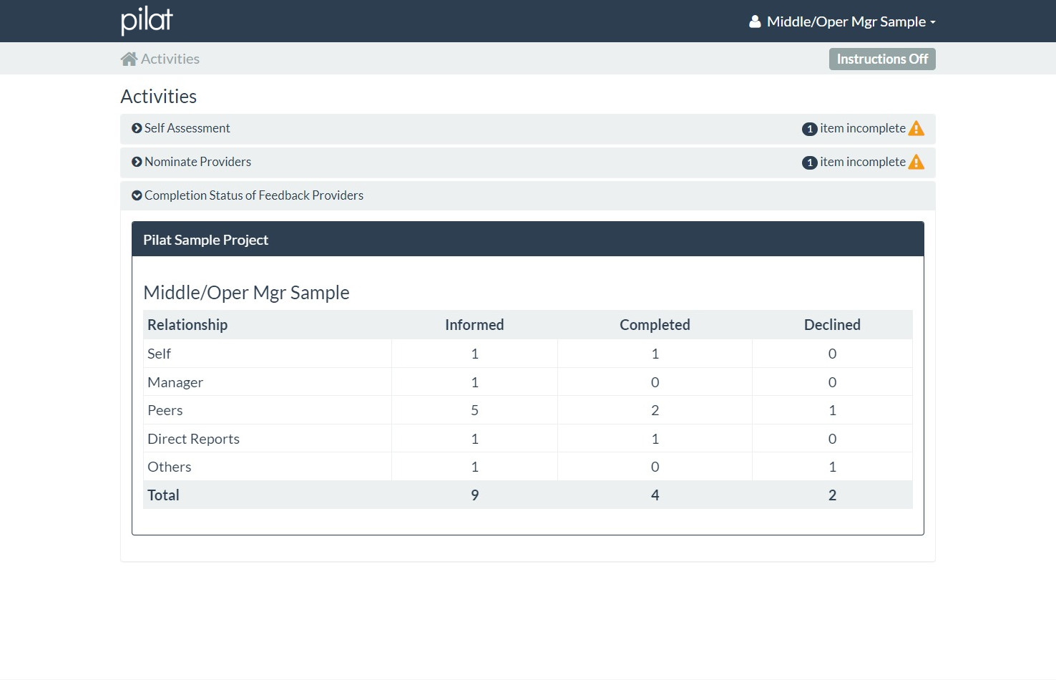Select the Direct Reports row label
This screenshot has width=1056, height=680.
(x=193, y=439)
